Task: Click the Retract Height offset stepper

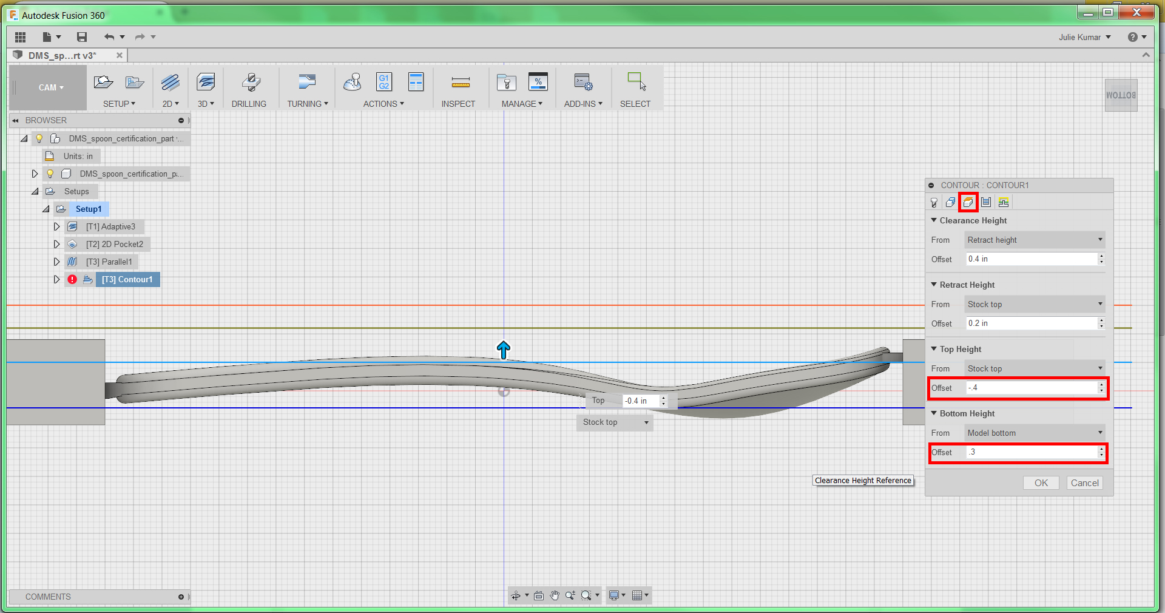Action: pyautogui.click(x=1101, y=323)
